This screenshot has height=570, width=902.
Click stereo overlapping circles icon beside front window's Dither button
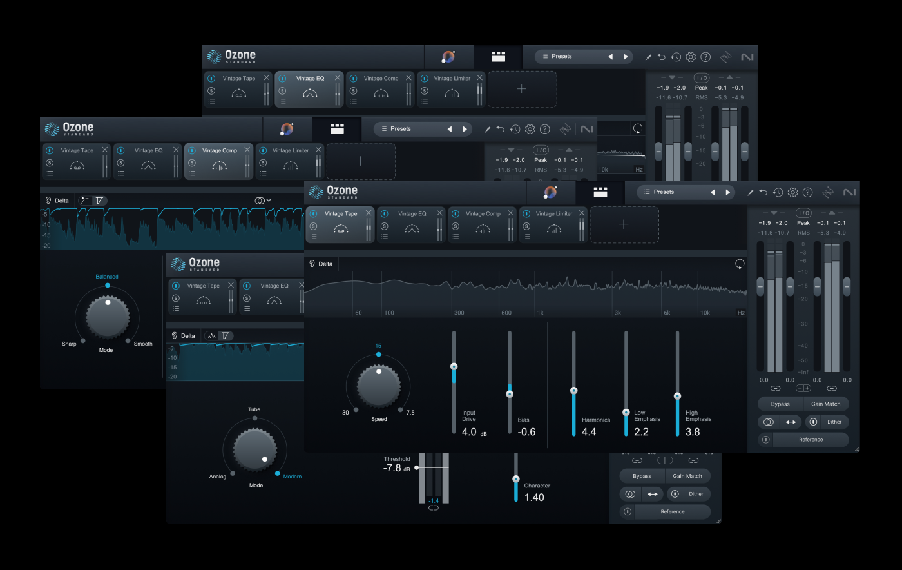tap(769, 422)
